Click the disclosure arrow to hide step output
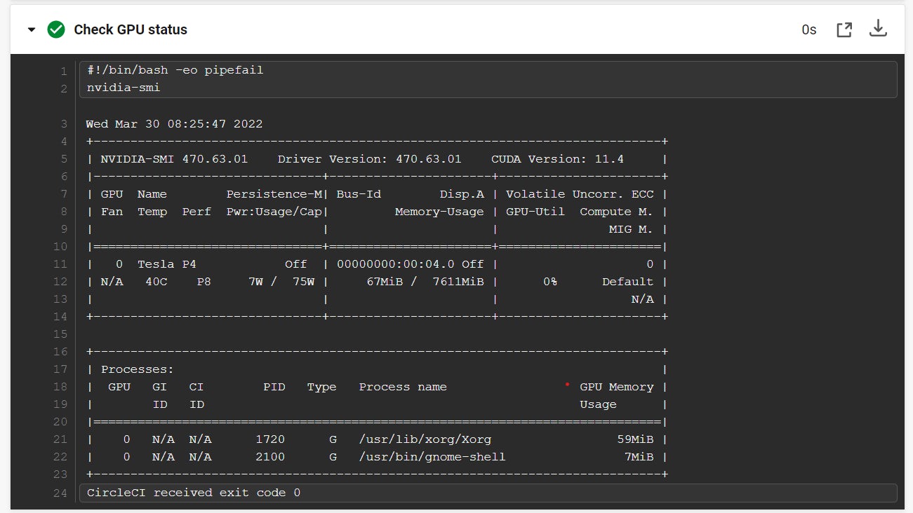Screen dimensions: 913x513 click(30, 29)
